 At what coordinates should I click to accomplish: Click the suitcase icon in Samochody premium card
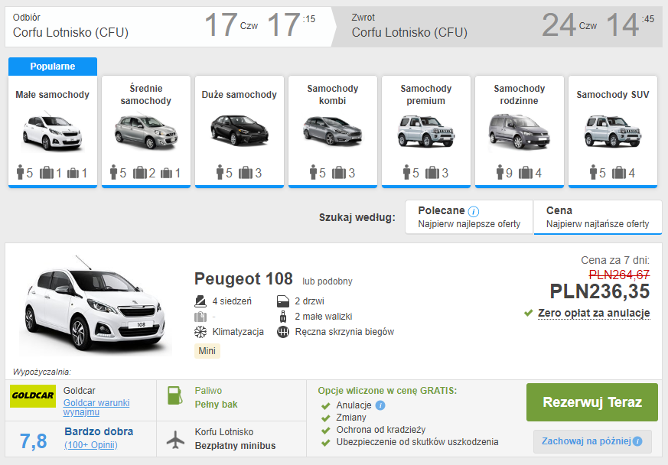(x=432, y=173)
